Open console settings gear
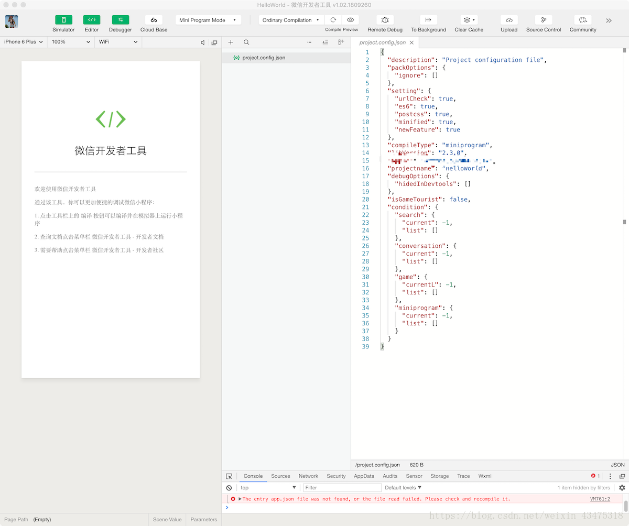Screen dimensions: 629x526 [622, 488]
